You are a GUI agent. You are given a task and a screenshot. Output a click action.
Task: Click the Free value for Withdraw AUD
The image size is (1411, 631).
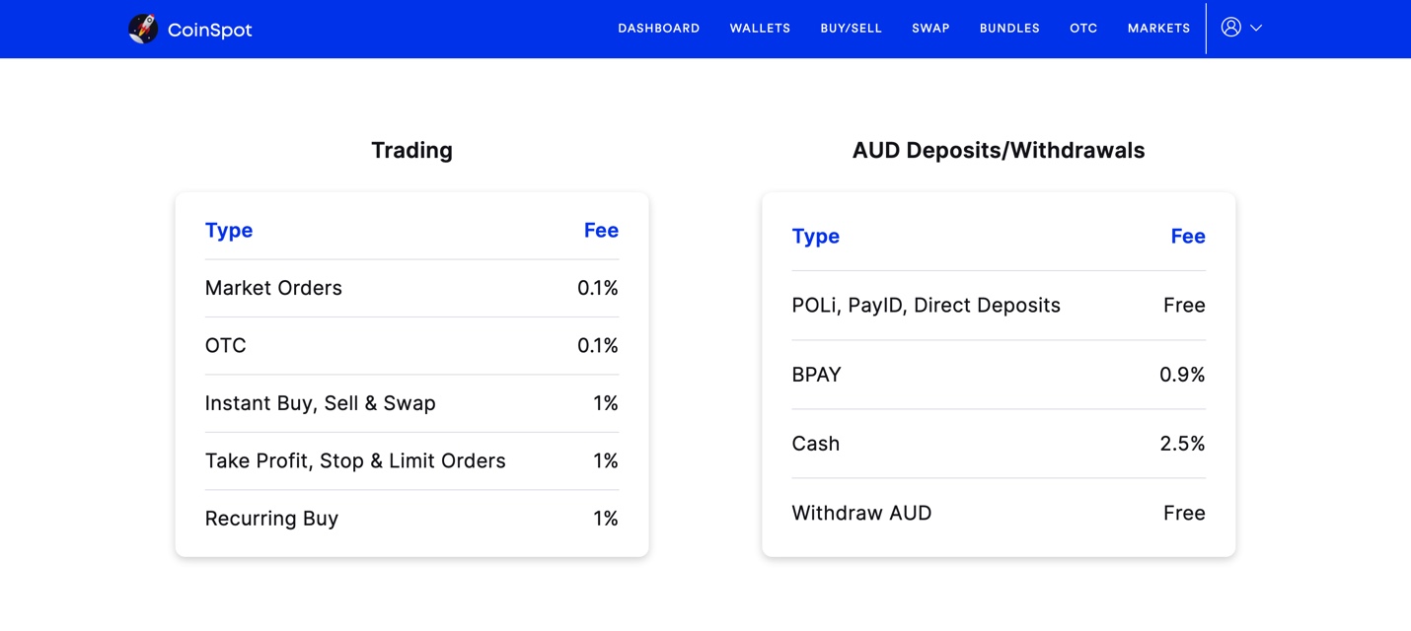click(x=1184, y=514)
